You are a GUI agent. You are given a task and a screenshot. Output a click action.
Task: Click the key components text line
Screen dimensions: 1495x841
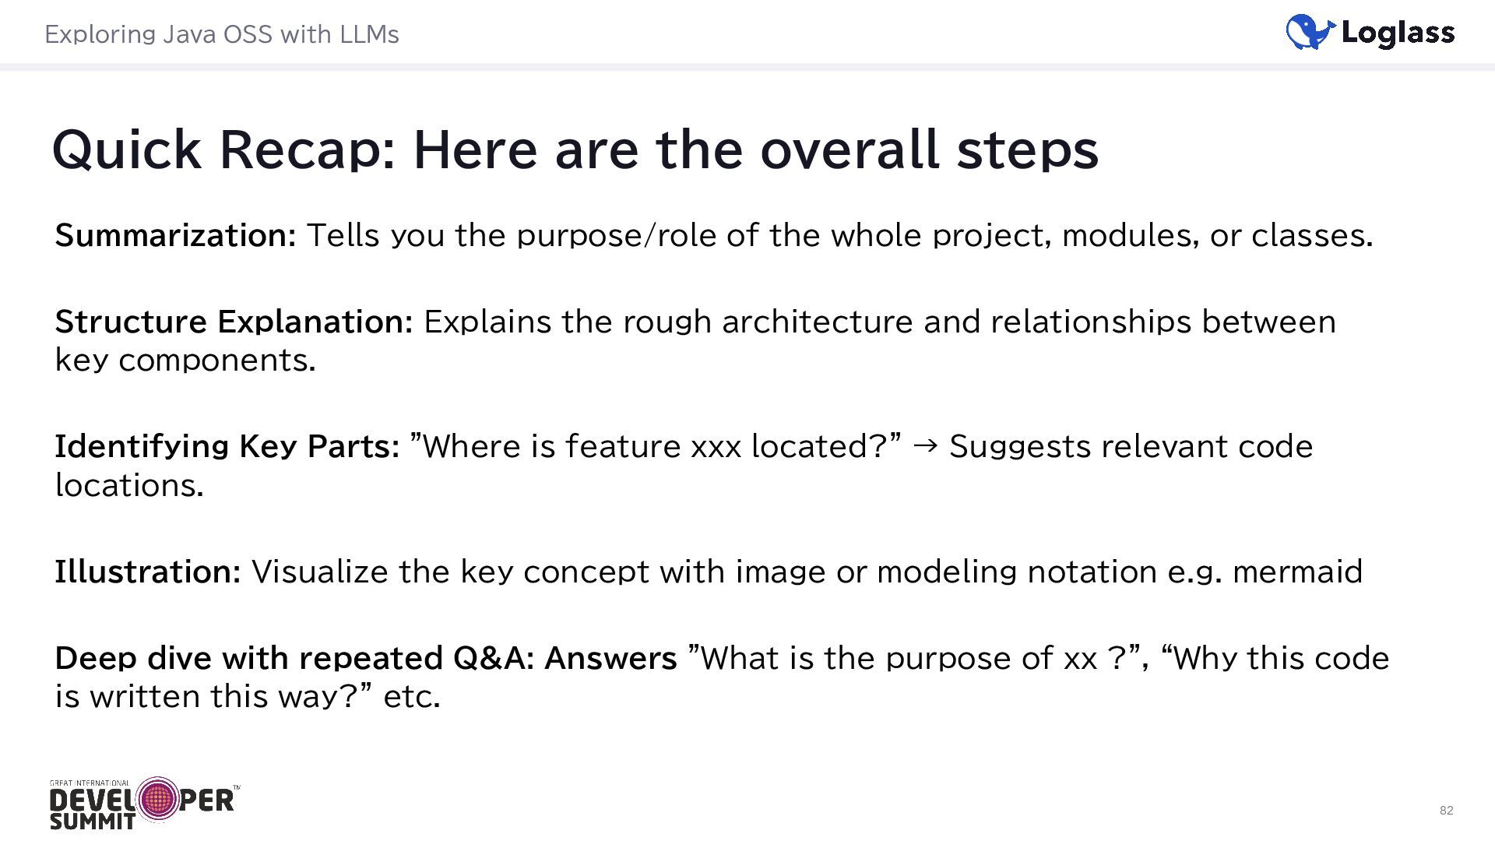185,361
